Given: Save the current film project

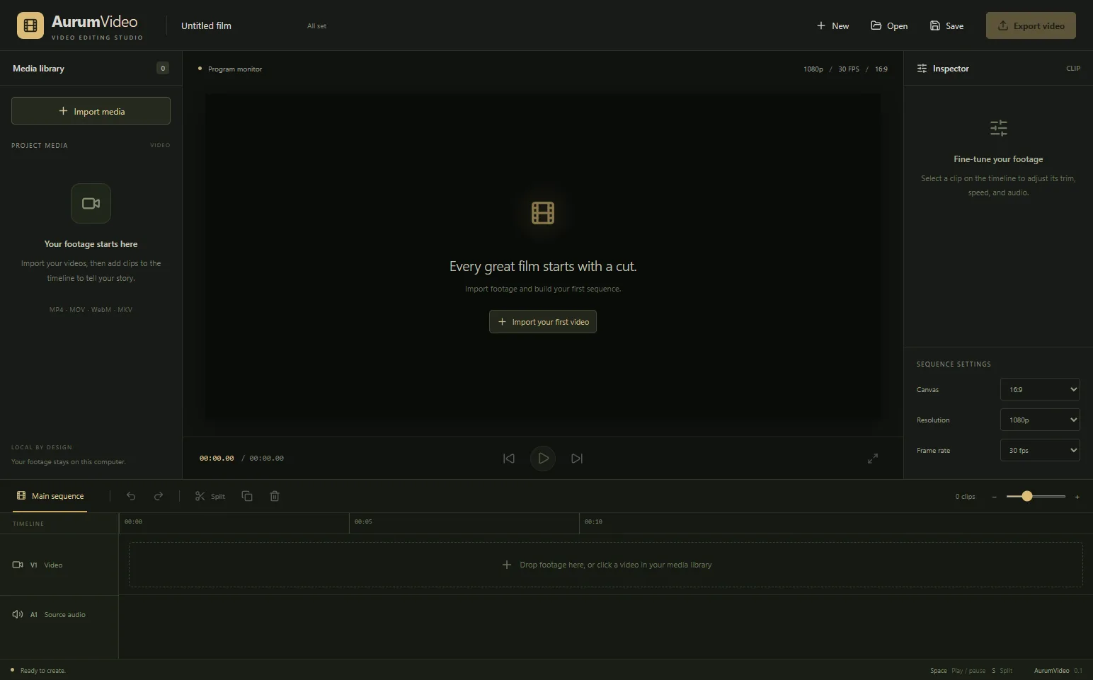Looking at the screenshot, I should (x=946, y=25).
